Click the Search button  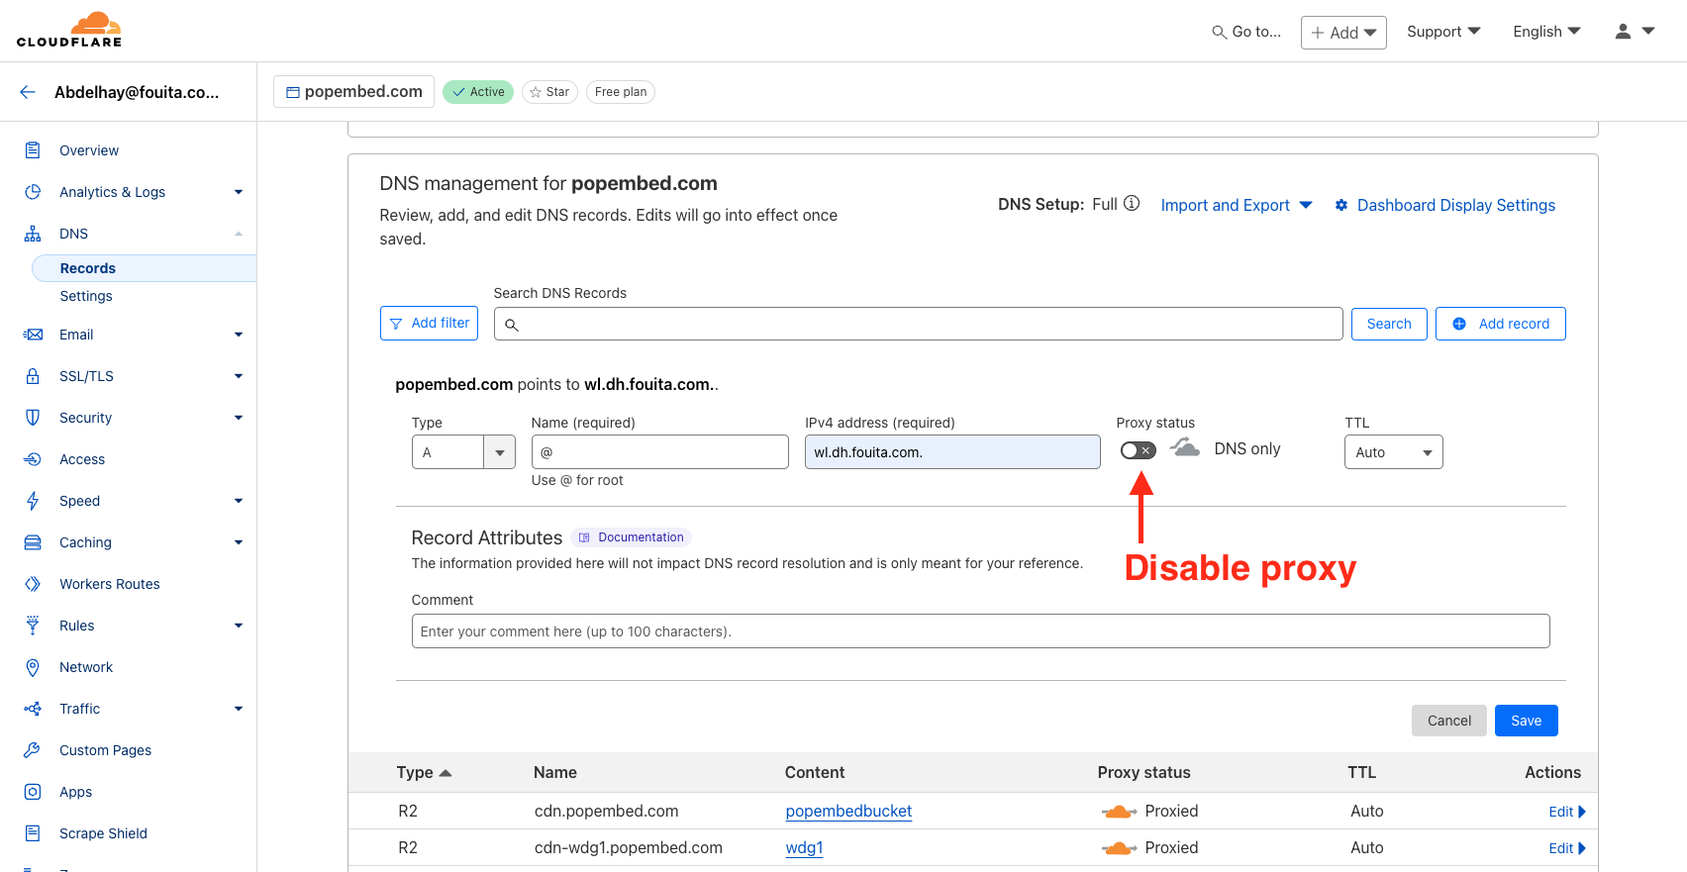tap(1389, 324)
